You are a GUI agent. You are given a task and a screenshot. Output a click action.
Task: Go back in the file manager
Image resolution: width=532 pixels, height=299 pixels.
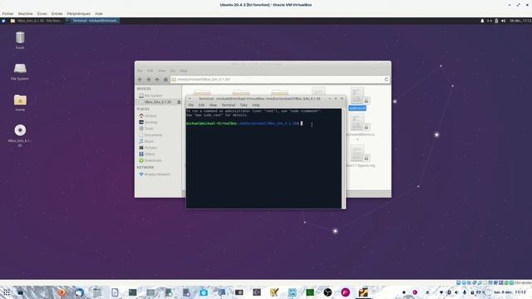coord(140,80)
